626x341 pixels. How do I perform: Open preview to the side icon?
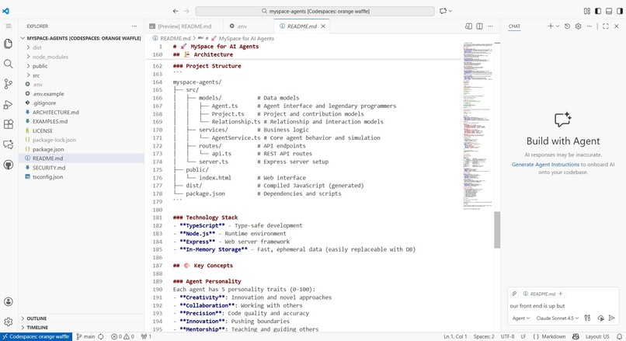468,26
